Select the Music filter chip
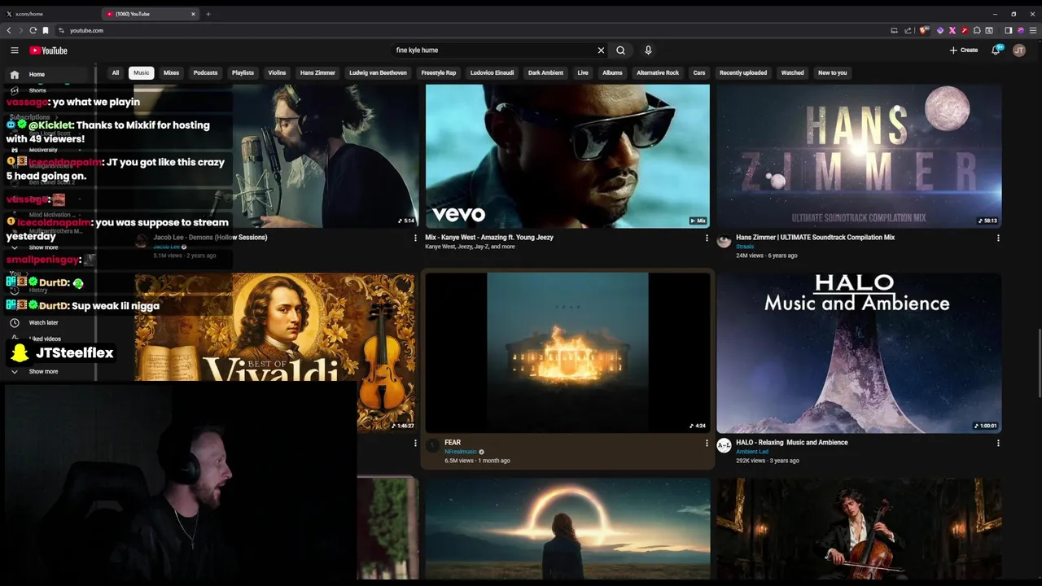Viewport: 1042px width, 586px height. 142,72
